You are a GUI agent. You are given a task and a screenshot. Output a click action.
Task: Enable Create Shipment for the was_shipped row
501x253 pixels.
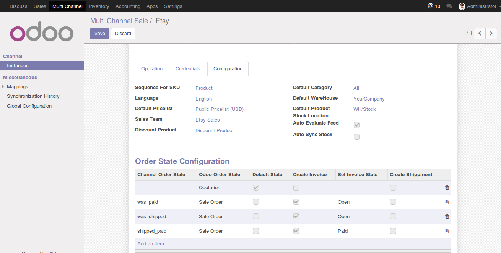(x=393, y=216)
